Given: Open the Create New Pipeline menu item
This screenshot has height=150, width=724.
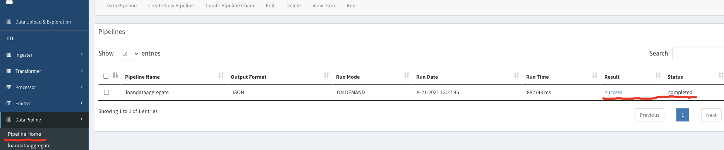Looking at the screenshot, I should [171, 5].
